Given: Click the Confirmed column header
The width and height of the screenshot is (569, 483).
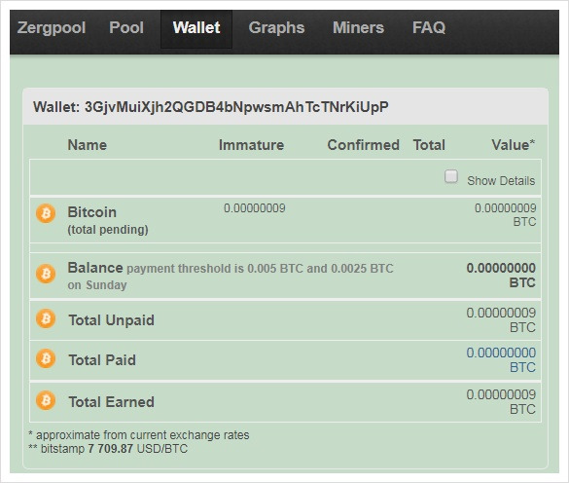Looking at the screenshot, I should pyautogui.click(x=363, y=145).
